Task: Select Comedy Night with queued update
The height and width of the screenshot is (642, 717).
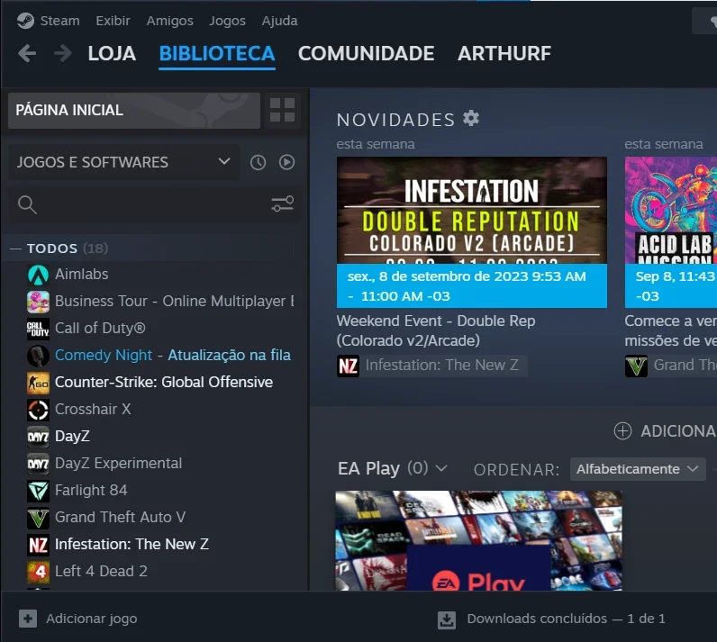Action: [x=172, y=355]
